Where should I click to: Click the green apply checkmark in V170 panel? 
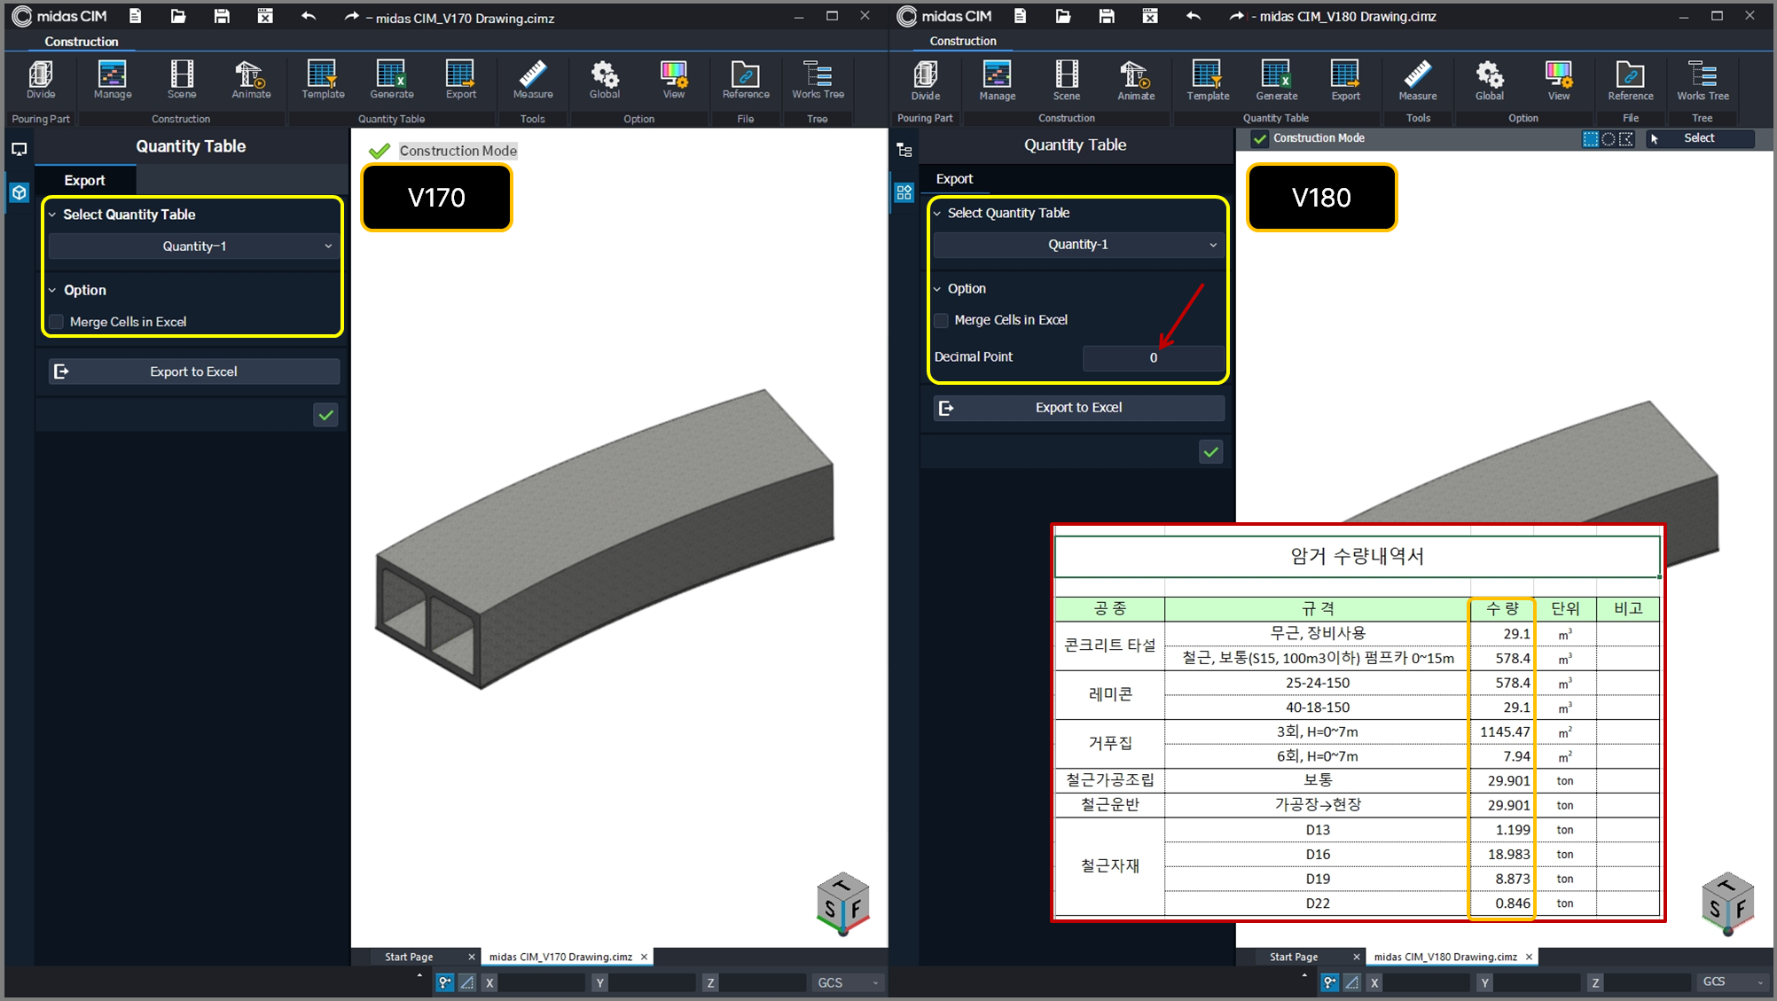(x=326, y=415)
